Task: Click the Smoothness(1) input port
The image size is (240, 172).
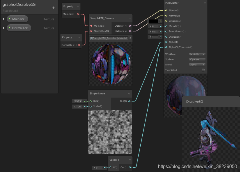Action: tap(166, 31)
